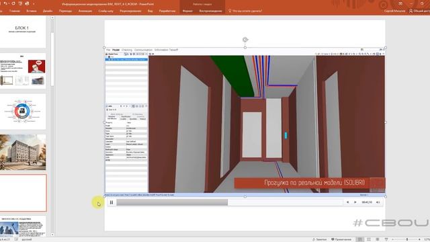Select the currently highlighted blank slide thumbnail
This screenshot has height=242, width=430.
pyautogui.click(x=23, y=193)
